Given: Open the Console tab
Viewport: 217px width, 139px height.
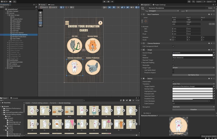Looking at the screenshot, I should click(14, 98).
